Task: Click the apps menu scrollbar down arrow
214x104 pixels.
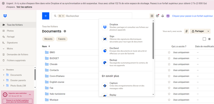Action: pyautogui.click(x=153, y=94)
